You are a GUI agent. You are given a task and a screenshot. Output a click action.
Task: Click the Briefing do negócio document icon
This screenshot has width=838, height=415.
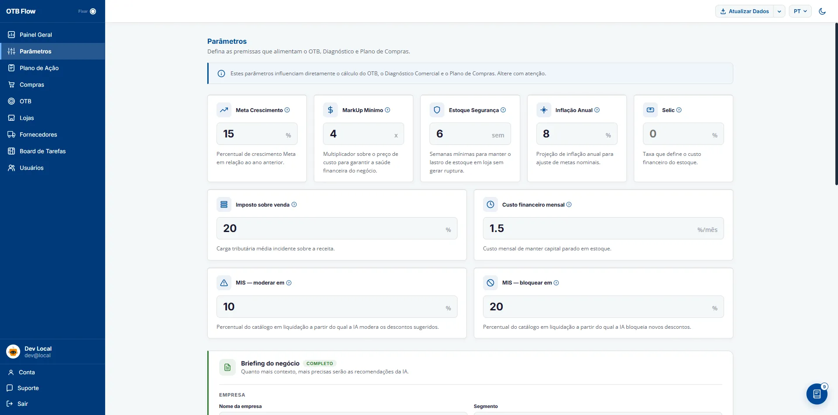pos(227,367)
